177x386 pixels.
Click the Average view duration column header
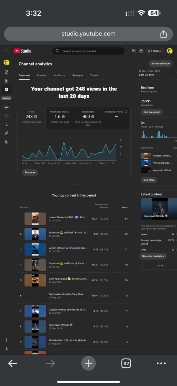pos(101,206)
